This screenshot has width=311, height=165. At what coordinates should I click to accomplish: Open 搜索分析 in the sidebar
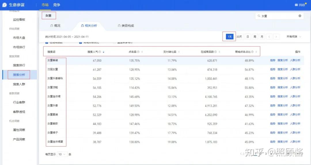click(19, 75)
